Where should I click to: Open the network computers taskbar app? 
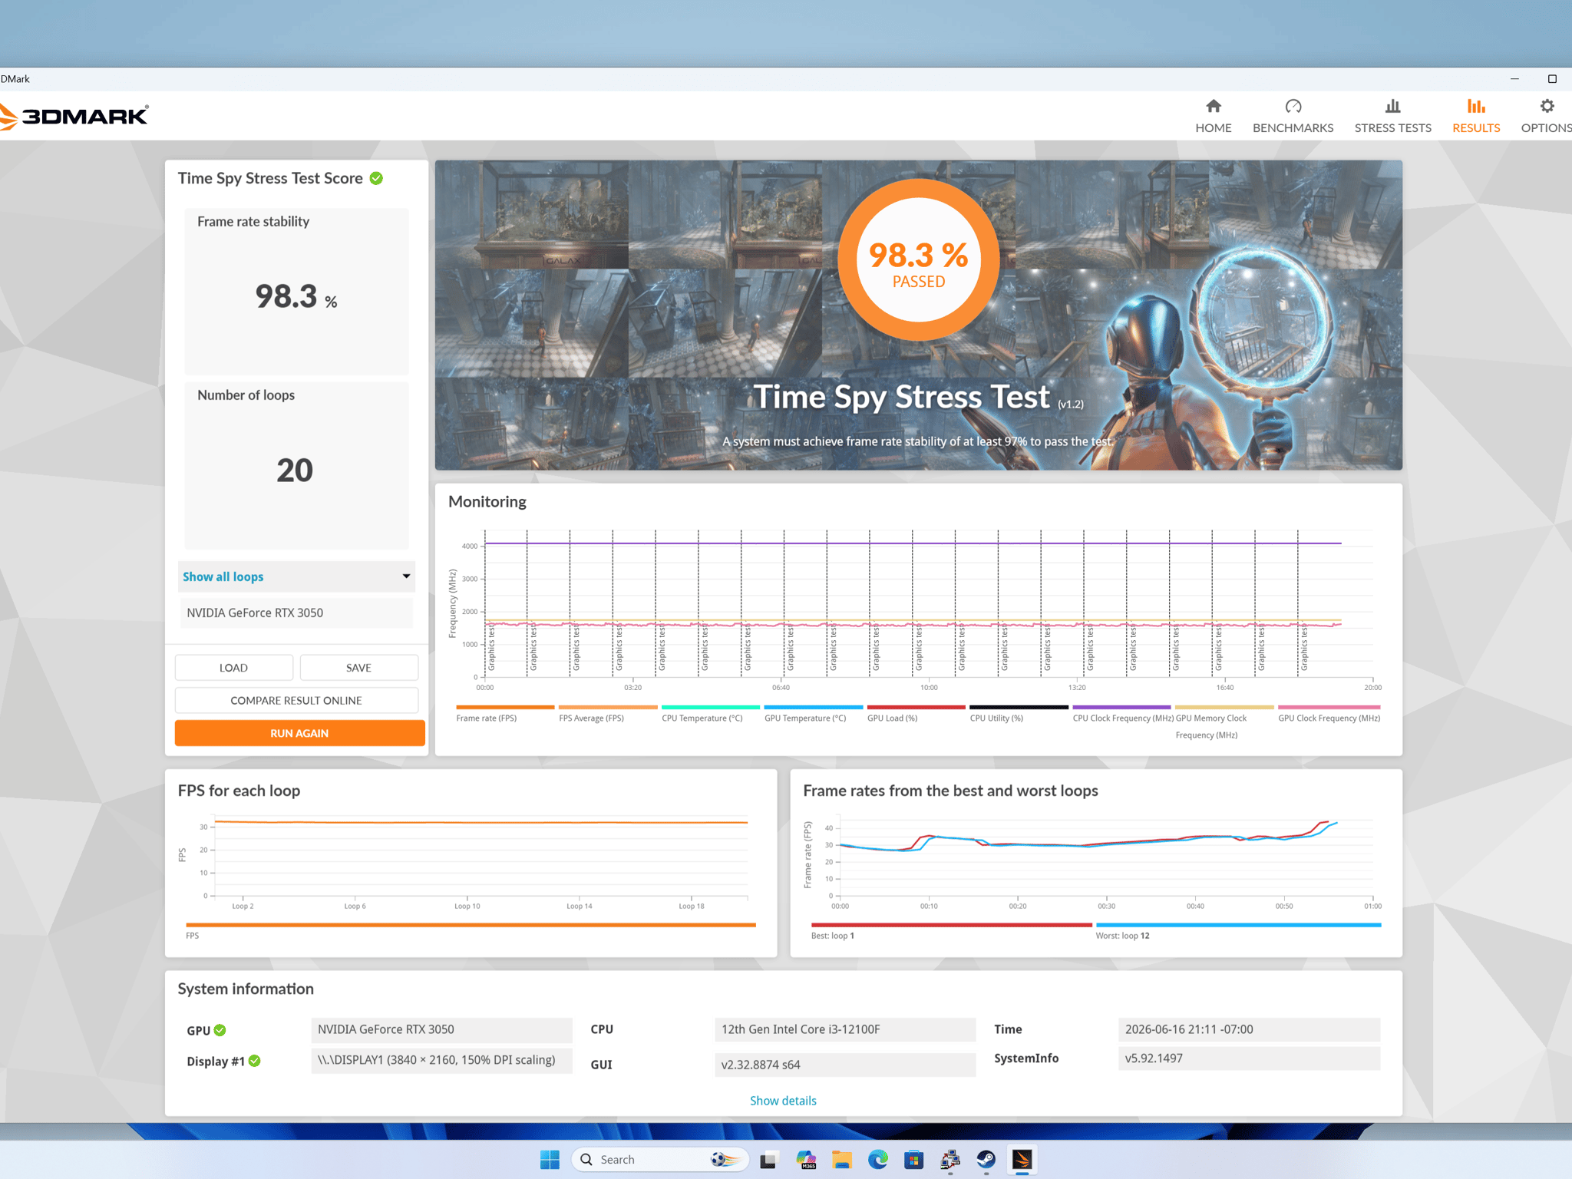pyautogui.click(x=949, y=1160)
